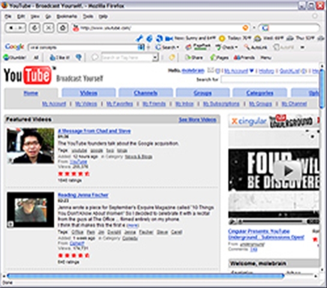Open the File menu
Image resolution: width=327 pixels, height=288 pixels.
pos(8,16)
